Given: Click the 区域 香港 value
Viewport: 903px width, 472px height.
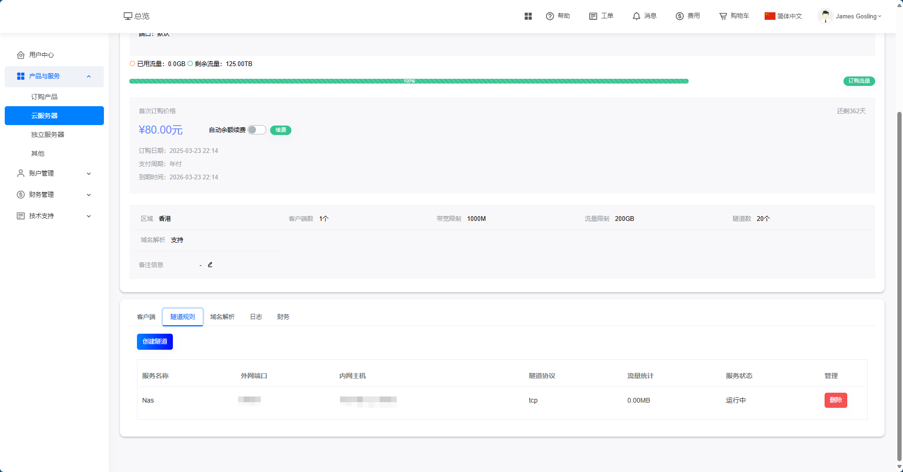Looking at the screenshot, I should 165,219.
